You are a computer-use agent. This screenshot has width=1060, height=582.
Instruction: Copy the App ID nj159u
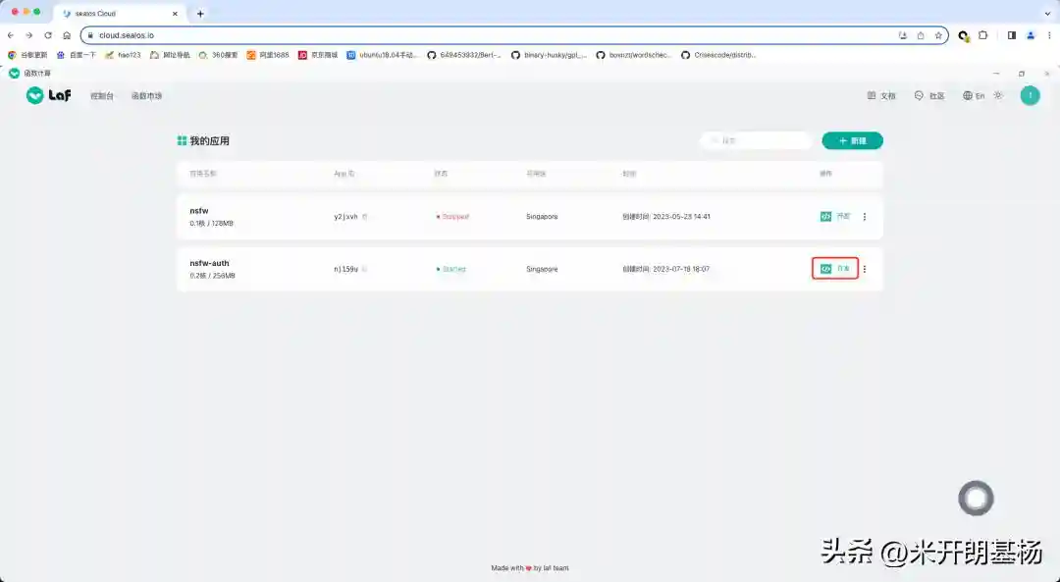(364, 269)
